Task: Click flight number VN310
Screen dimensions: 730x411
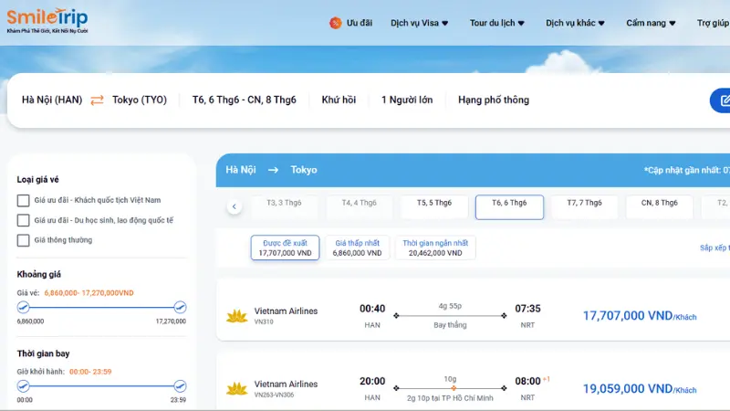Action: click(264, 322)
